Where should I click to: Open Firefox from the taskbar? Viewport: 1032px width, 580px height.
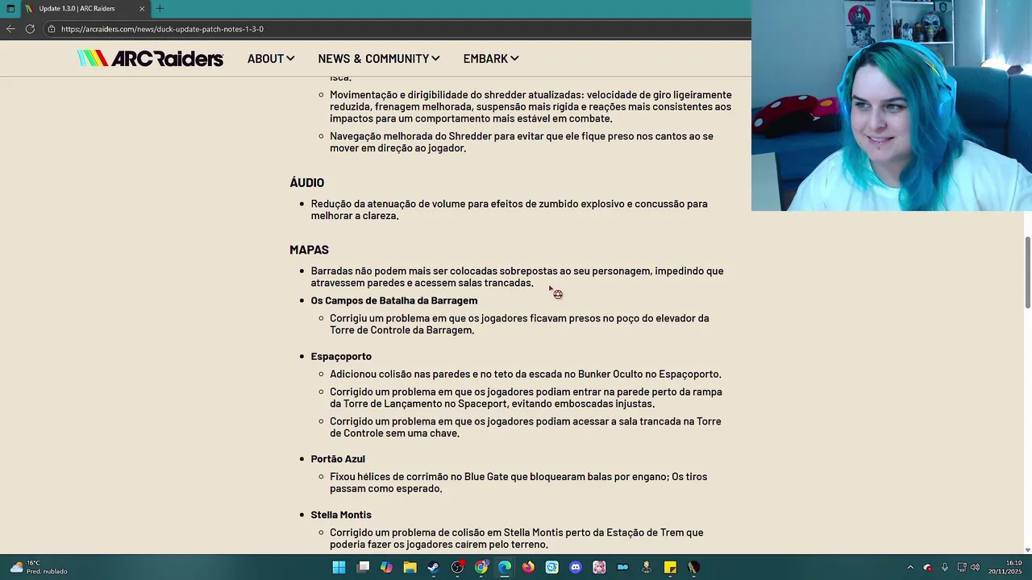point(528,567)
